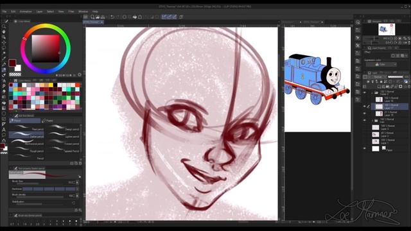Choose the Lighter pencil sub tool
Viewport: 411px width, 231px height.
(x=62, y=135)
